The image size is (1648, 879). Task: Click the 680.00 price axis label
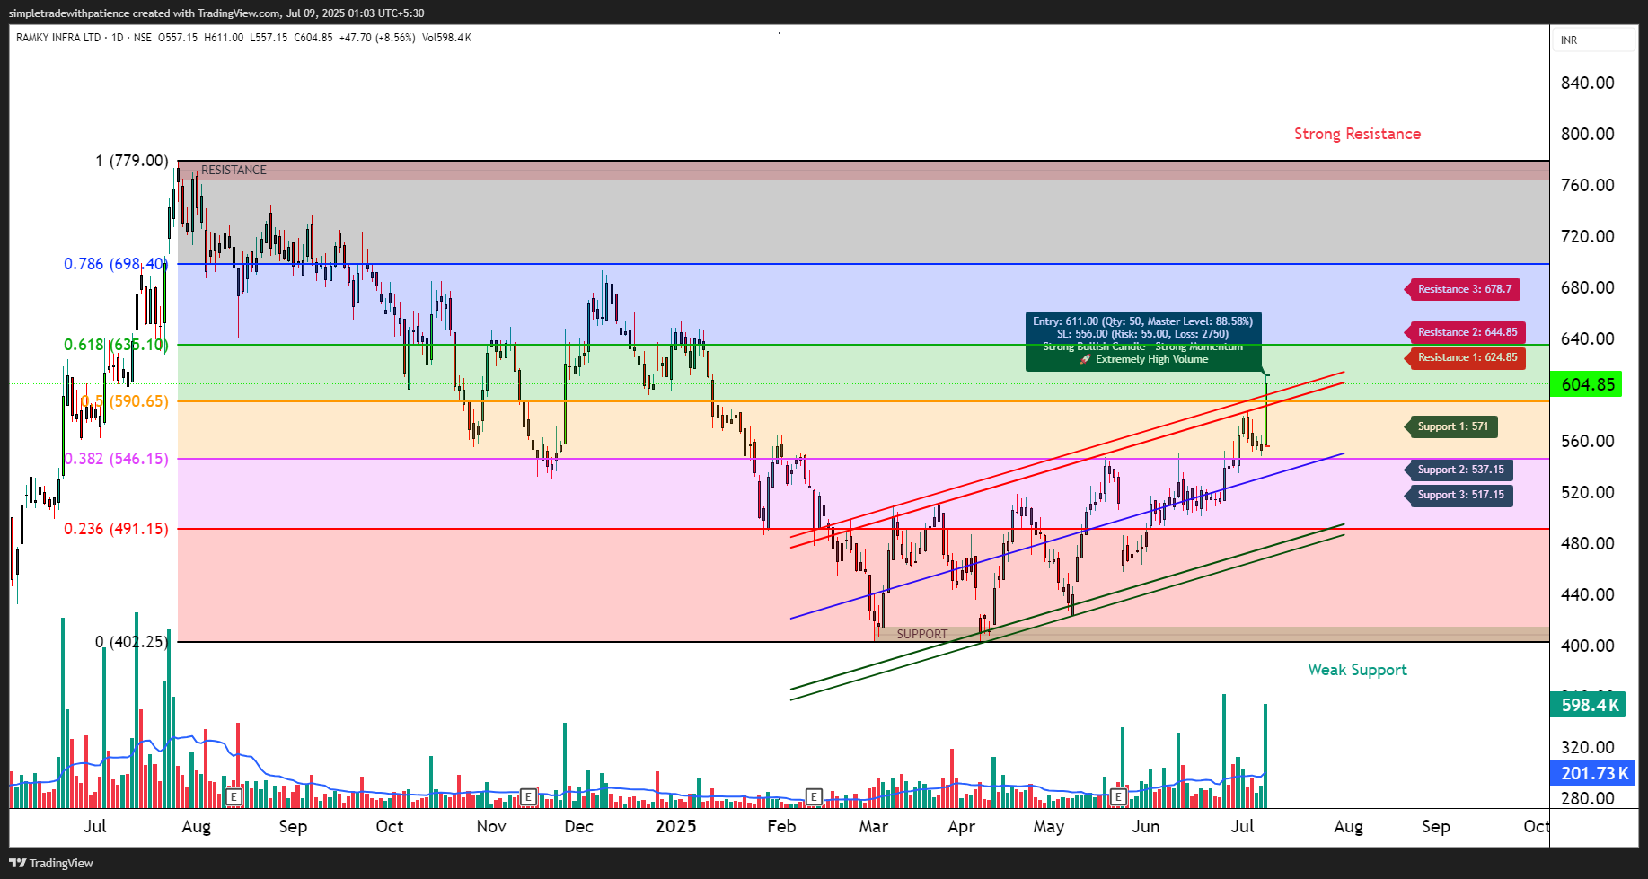pos(1587,287)
